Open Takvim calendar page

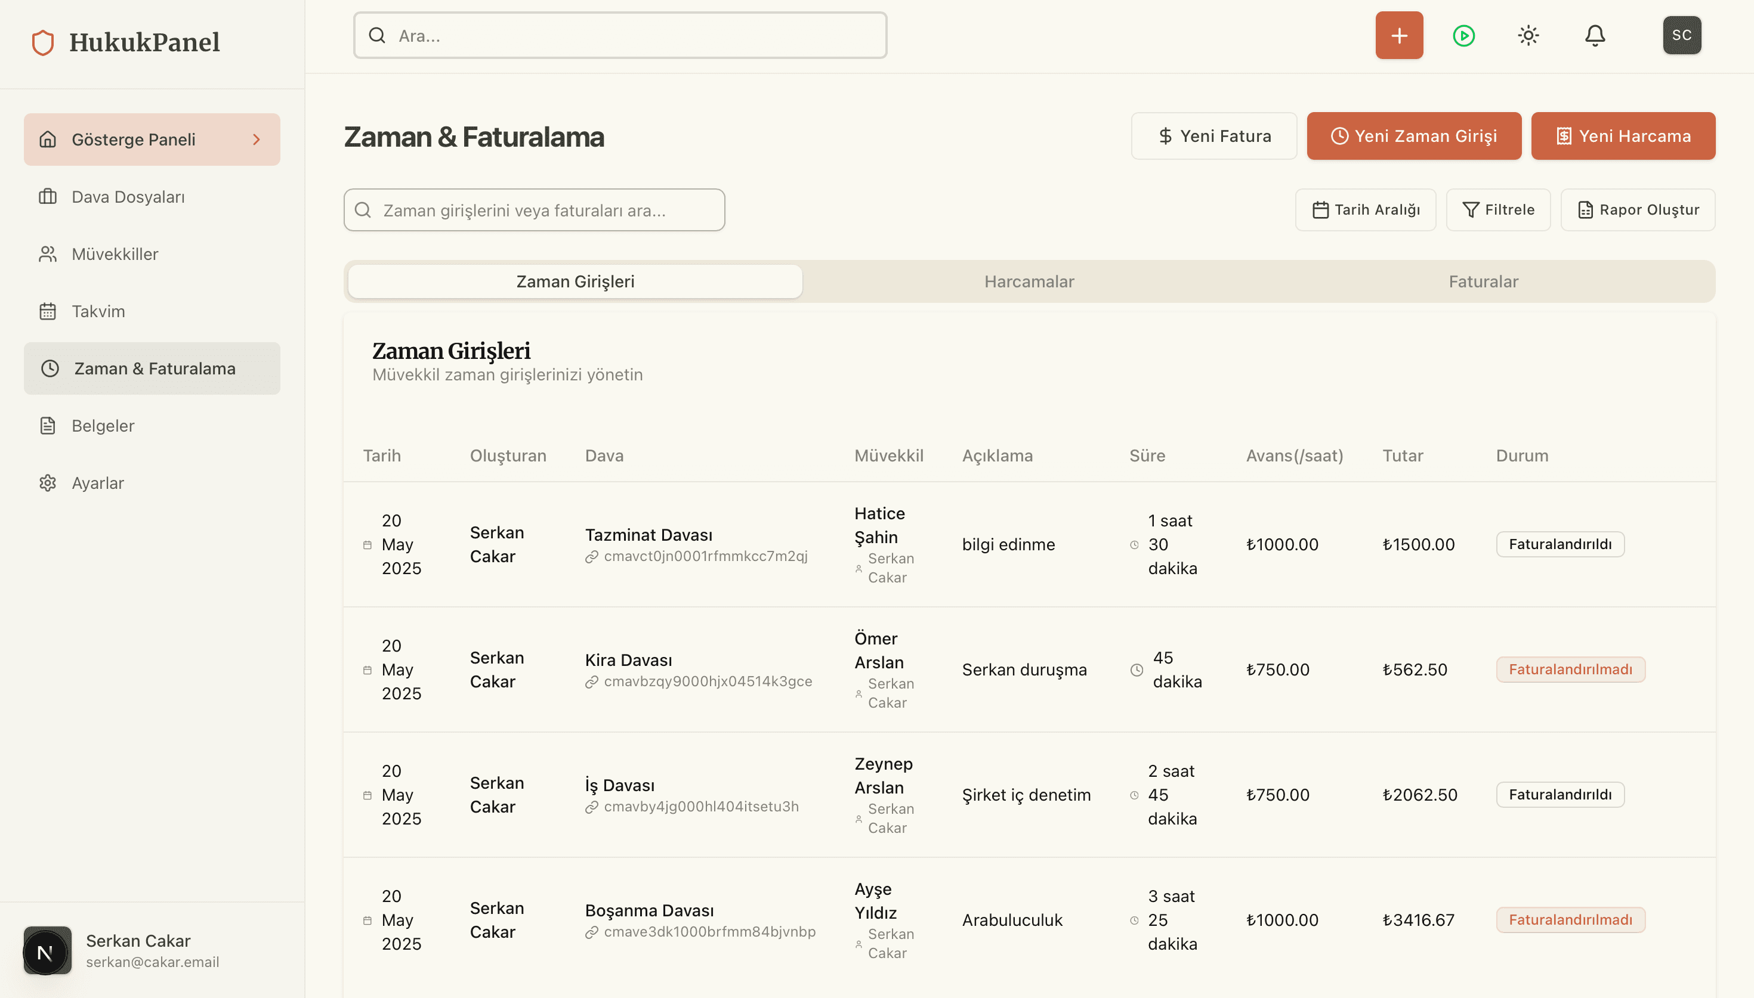(98, 311)
